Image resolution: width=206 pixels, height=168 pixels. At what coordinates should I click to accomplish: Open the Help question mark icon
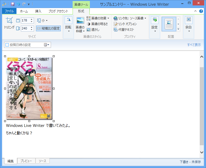[x=201, y=11]
